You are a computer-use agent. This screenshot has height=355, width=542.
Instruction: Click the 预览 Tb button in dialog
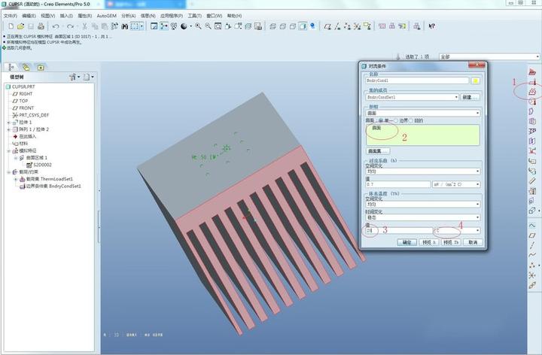451,242
